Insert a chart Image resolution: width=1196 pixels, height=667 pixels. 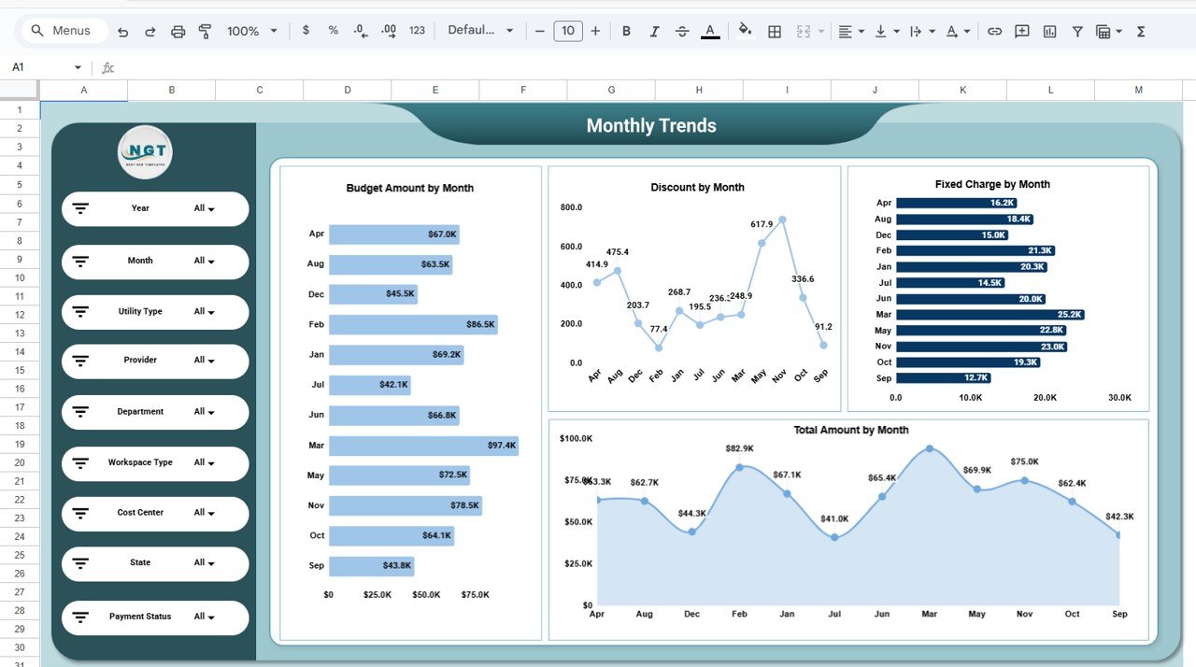[1049, 31]
